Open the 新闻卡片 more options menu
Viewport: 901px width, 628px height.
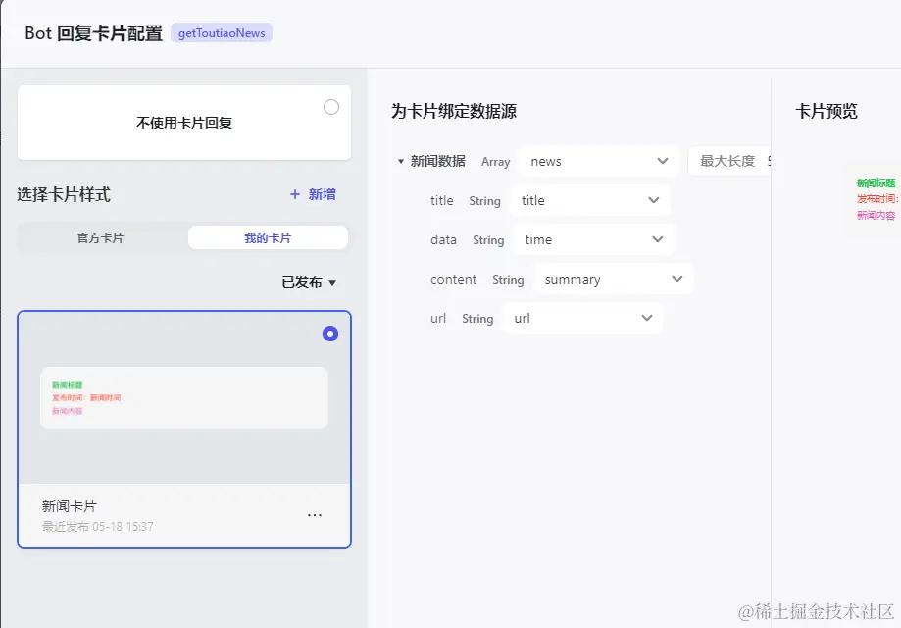tap(315, 515)
